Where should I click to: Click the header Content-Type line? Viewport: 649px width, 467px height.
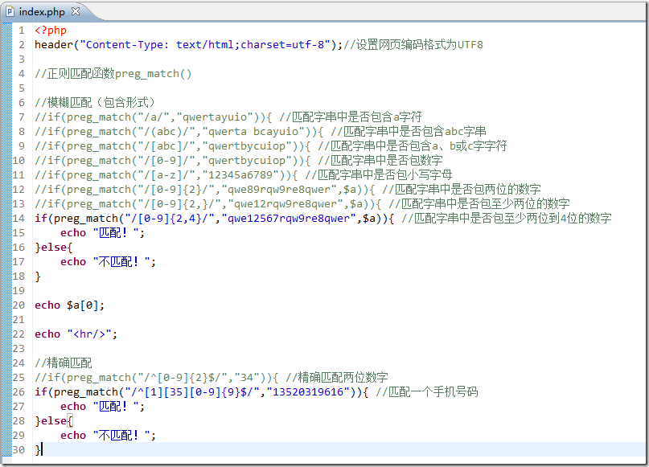pyautogui.click(x=259, y=45)
